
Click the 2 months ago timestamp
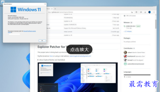[x=115, y=32]
